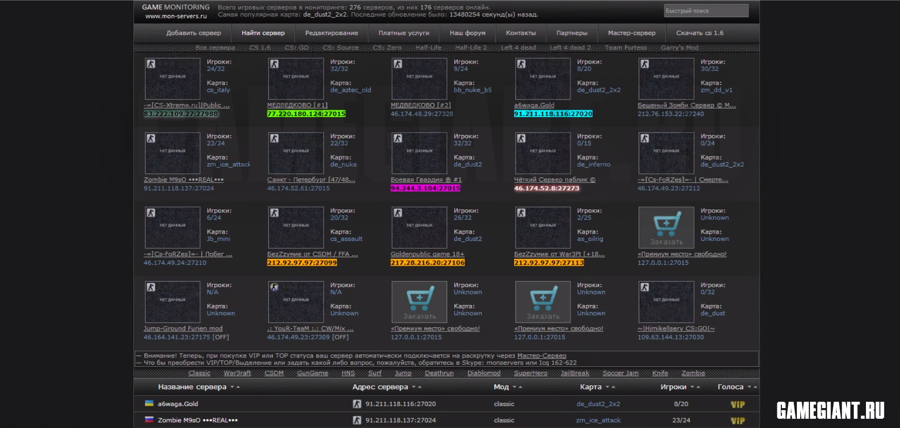900x428 pixels.
Task: Click green highlighted address 77.220.180.124:27015
Action: pyautogui.click(x=306, y=114)
